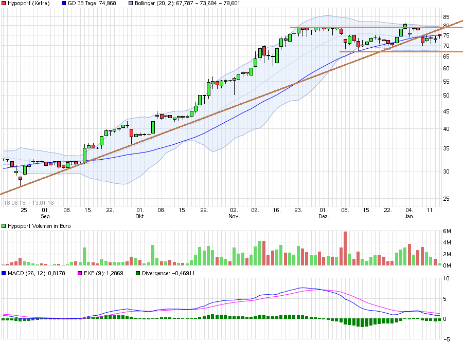Click the 'Hypoport (Xetra)' legend label
The image size is (463, 344).
point(29,3)
